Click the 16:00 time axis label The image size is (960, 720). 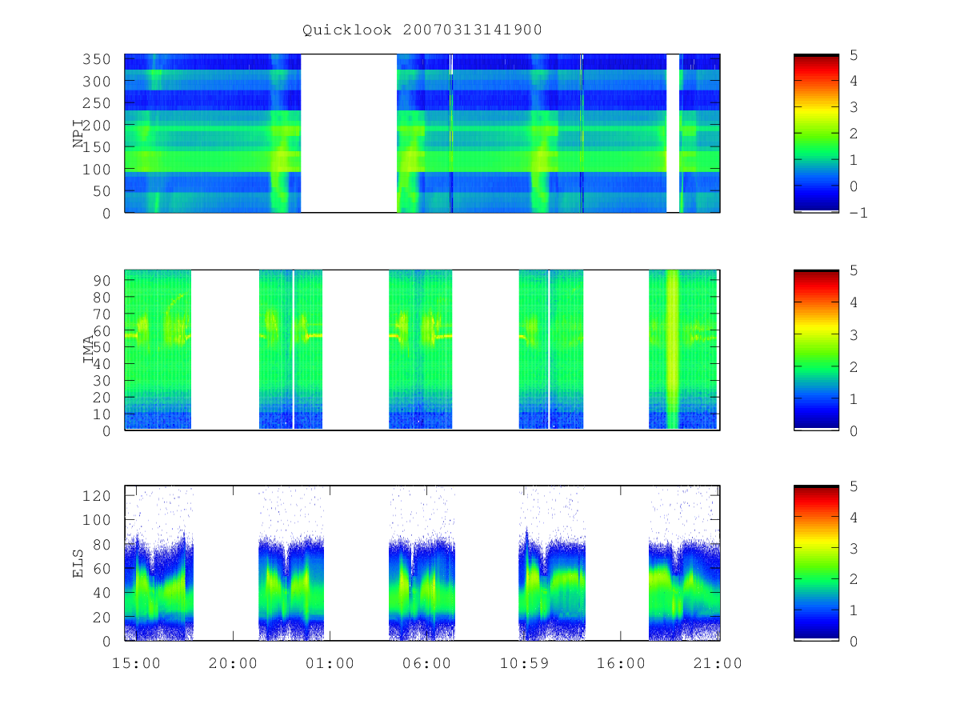[x=621, y=662]
